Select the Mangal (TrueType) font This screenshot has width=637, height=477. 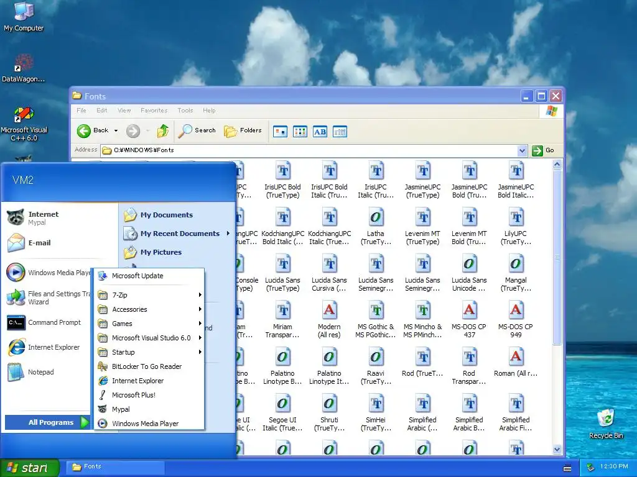click(516, 273)
